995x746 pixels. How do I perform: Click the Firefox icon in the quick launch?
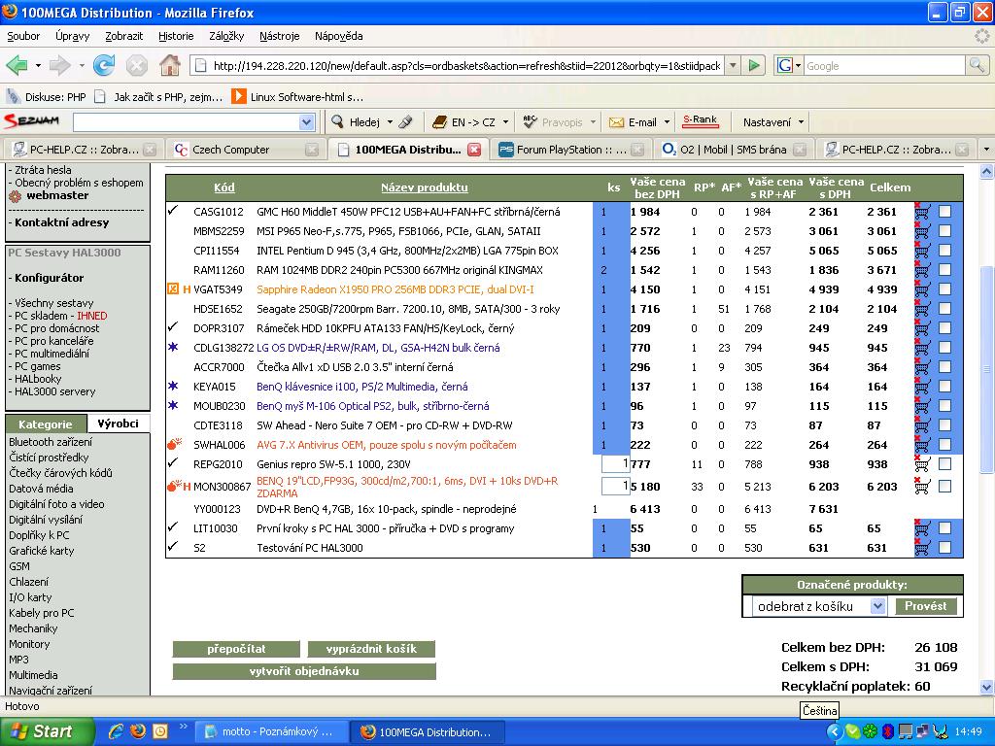click(138, 731)
